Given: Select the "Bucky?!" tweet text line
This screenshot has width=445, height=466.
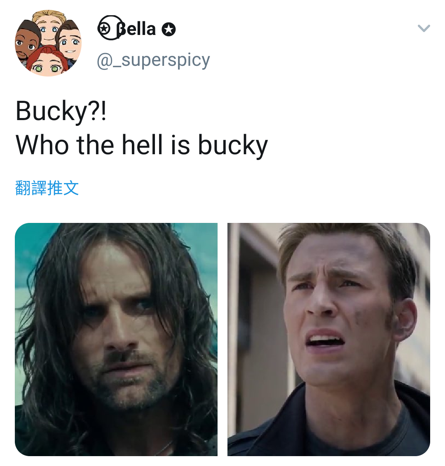Looking at the screenshot, I should pos(61,111).
